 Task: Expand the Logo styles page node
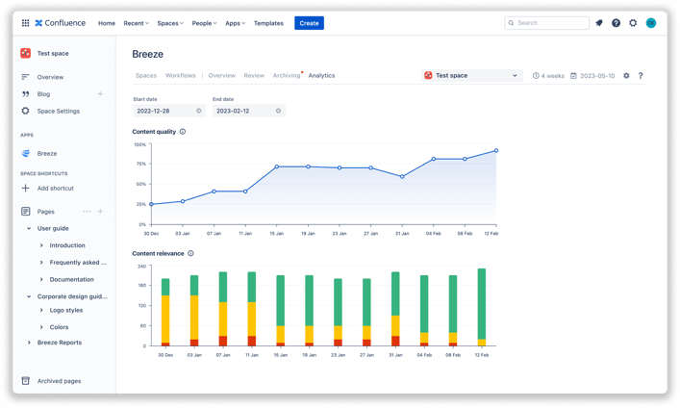click(41, 310)
